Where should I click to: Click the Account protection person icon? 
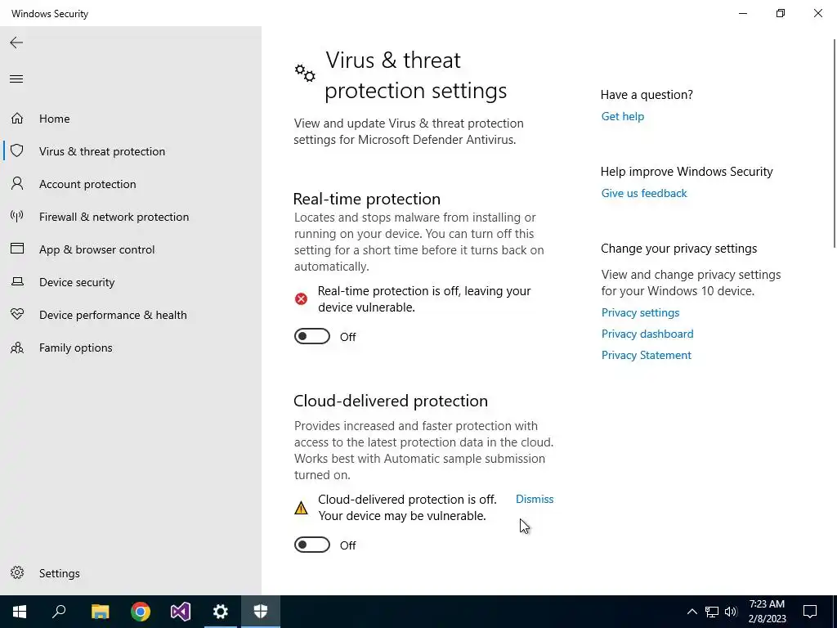tap(17, 184)
